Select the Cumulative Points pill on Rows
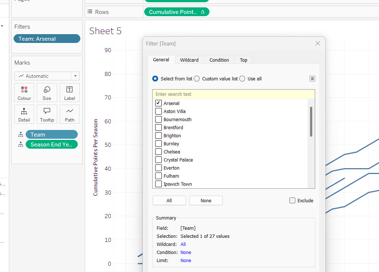The image size is (379, 272). (x=177, y=12)
